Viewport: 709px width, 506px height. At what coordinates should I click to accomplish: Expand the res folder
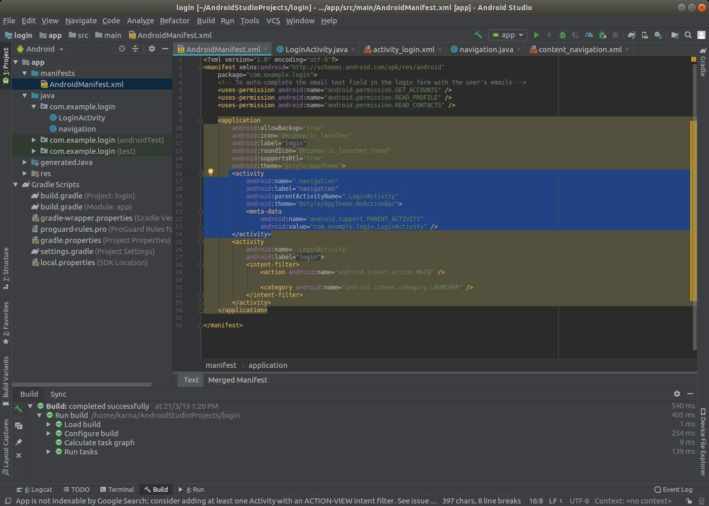pyautogui.click(x=24, y=174)
